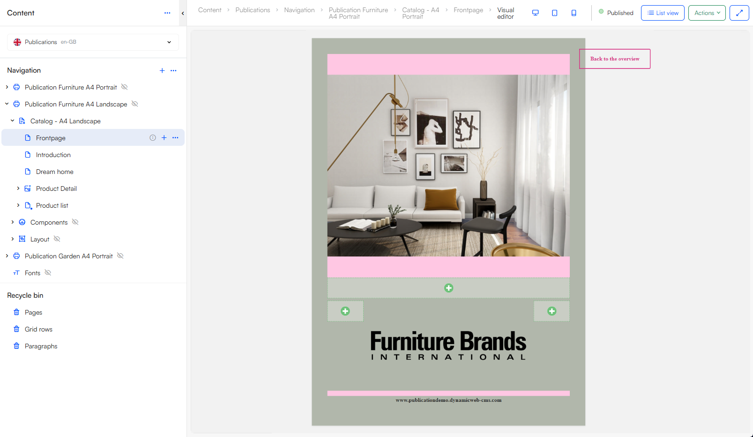The image size is (753, 437).
Task: Expand the Product Detail tree node
Action: pos(18,188)
